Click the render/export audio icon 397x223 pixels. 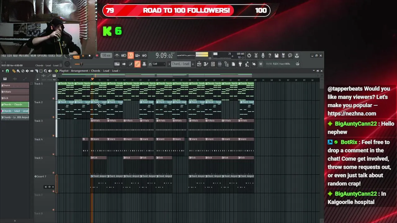(x=283, y=56)
